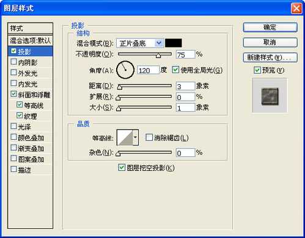Click the 大小 value field showing 1
The width and height of the screenshot is (305, 238).
186,107
